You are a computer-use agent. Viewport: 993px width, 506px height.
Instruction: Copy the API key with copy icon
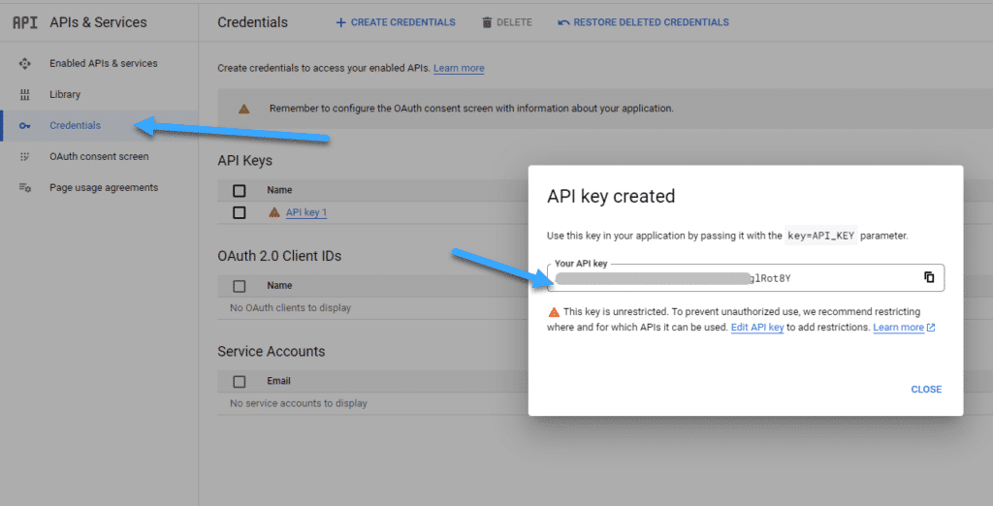(929, 277)
